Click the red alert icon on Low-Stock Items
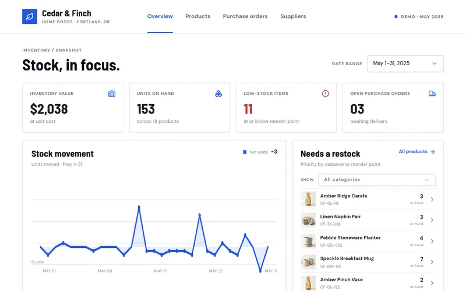The width and height of the screenshot is (466, 291). point(326,94)
